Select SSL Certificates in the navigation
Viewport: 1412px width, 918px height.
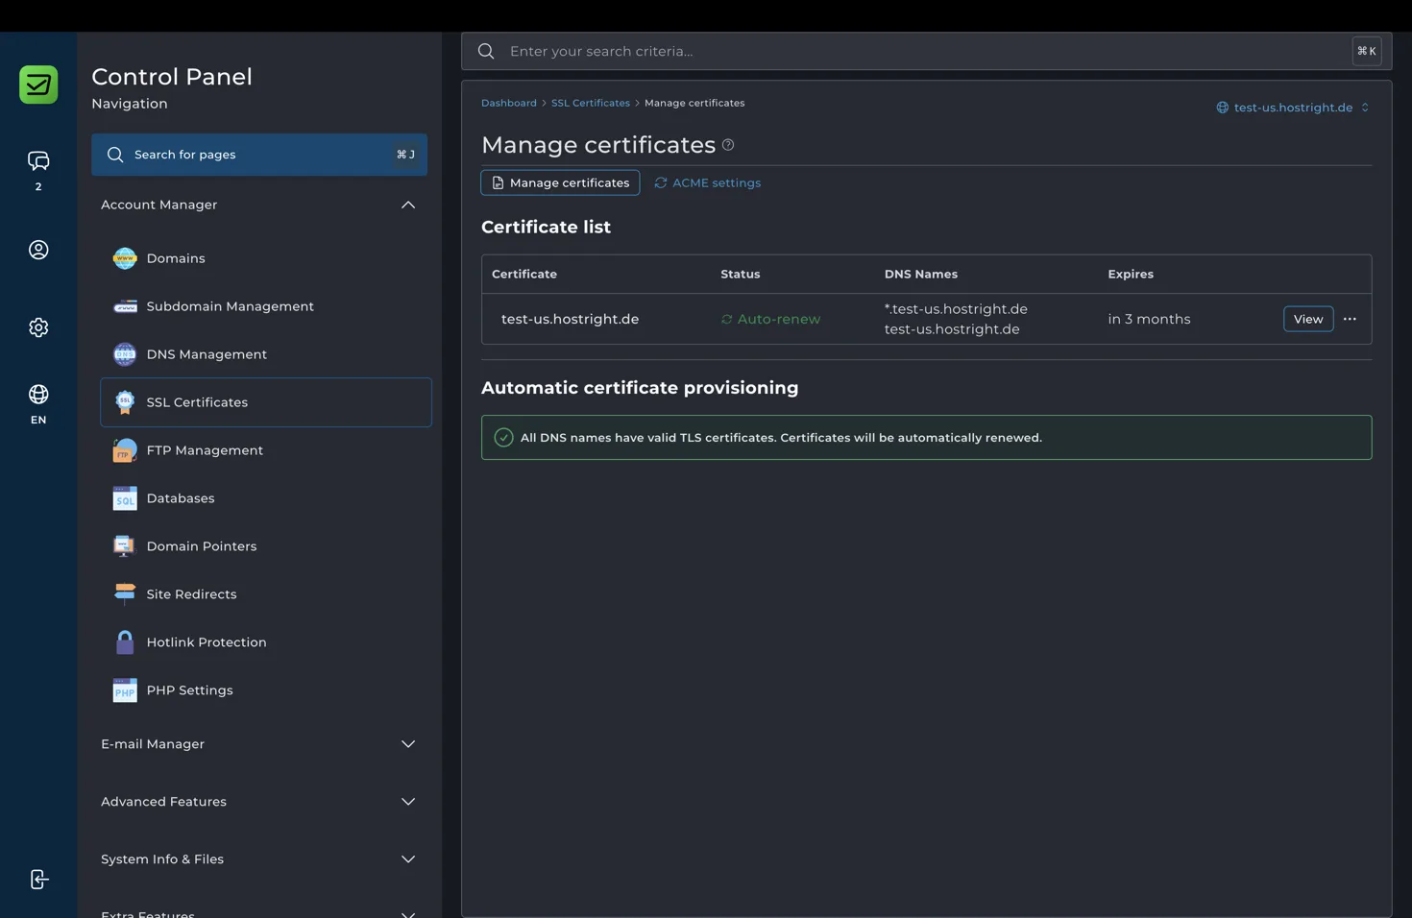[x=266, y=402]
